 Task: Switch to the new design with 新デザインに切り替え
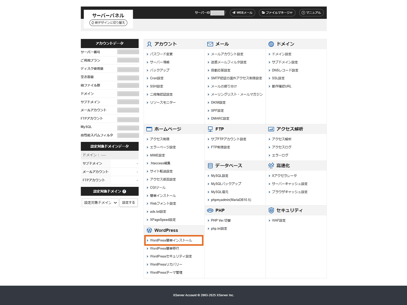click(x=108, y=23)
